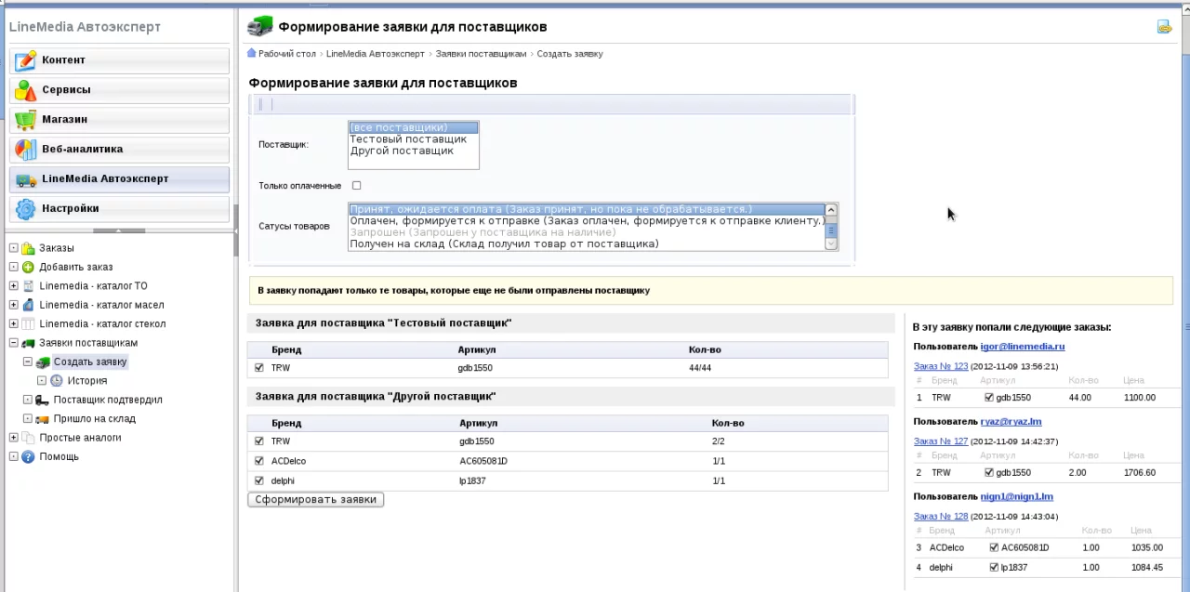Click the green truck icon beside page title
Image resolution: width=1190 pixels, height=592 pixels.
(260, 27)
